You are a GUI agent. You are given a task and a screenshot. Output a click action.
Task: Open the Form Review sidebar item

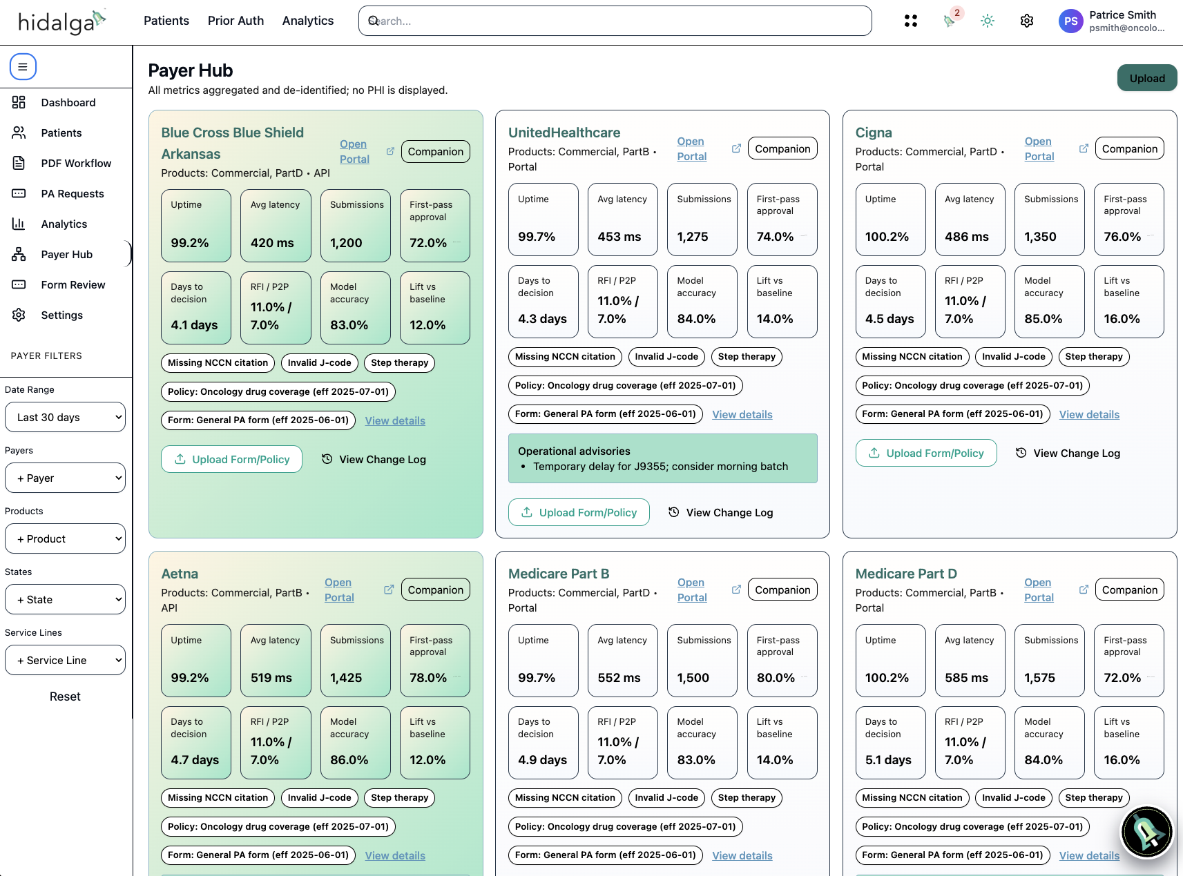coord(73,284)
